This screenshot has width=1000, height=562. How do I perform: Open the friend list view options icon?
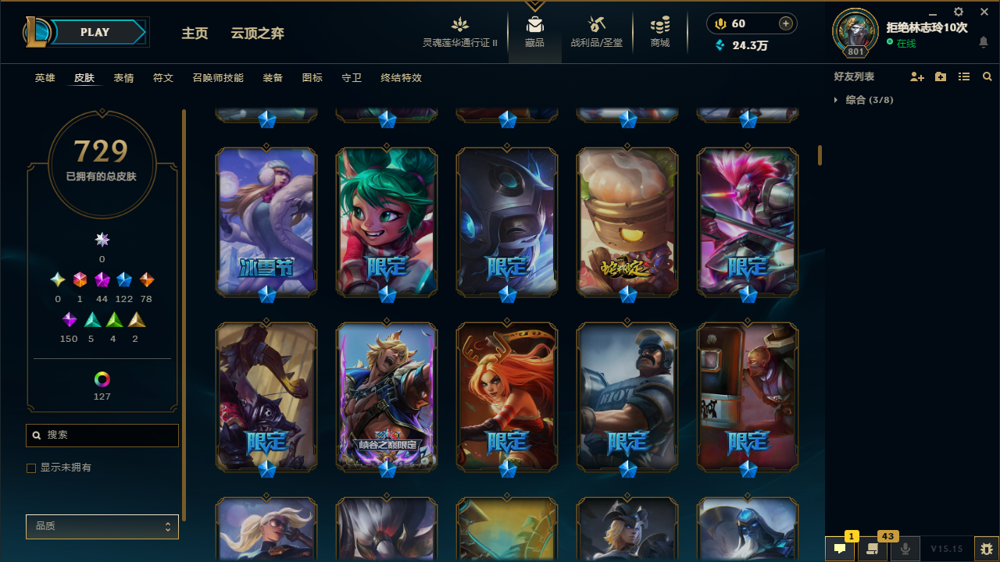tap(964, 76)
